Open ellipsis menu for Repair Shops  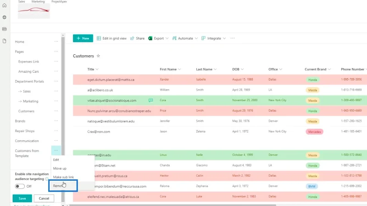click(x=56, y=131)
